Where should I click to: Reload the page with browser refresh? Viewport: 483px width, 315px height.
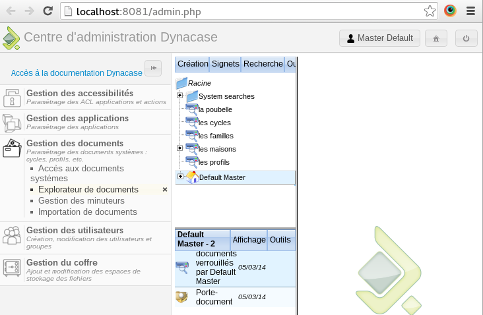point(48,11)
